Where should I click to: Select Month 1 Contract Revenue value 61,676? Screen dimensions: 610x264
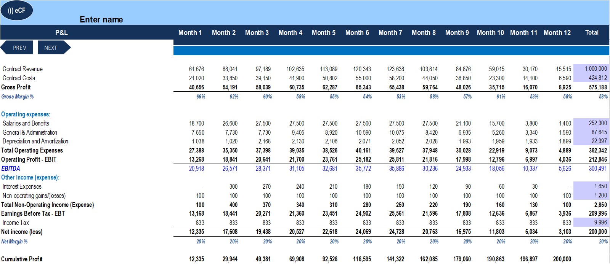(196, 69)
